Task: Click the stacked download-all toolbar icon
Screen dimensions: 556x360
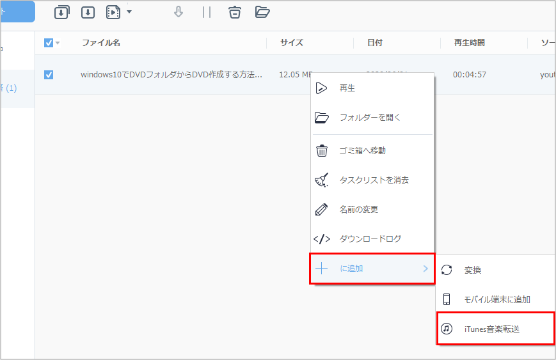Action: [x=62, y=12]
